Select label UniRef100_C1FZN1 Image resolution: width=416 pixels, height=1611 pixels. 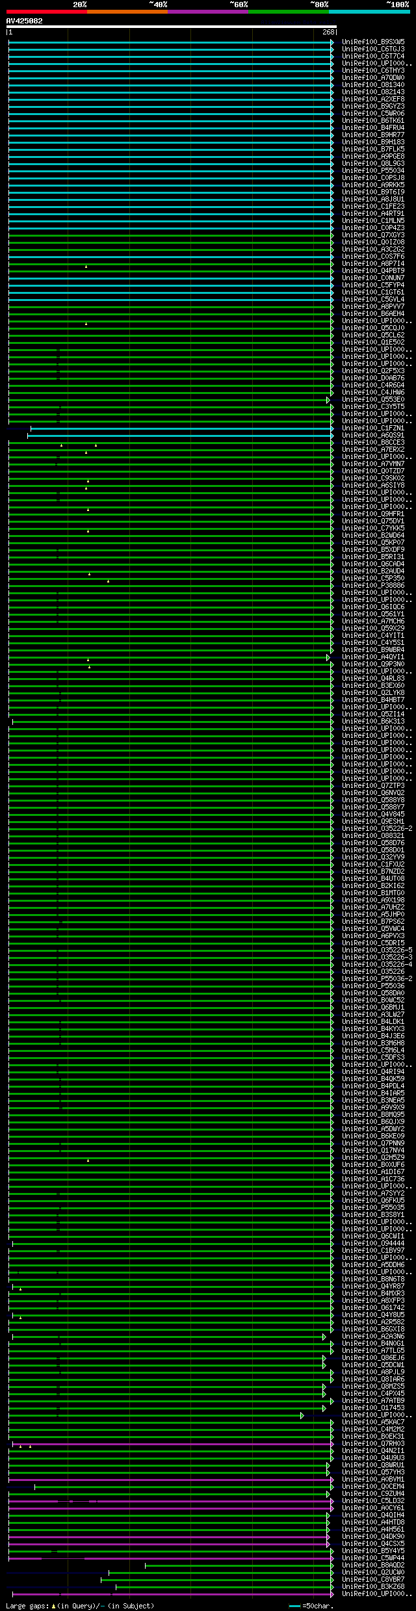[373, 428]
